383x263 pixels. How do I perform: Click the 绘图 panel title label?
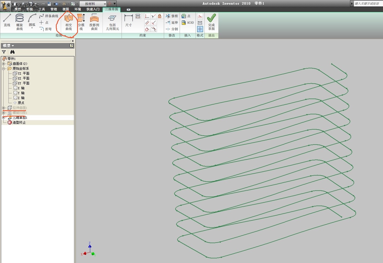(x=59, y=35)
